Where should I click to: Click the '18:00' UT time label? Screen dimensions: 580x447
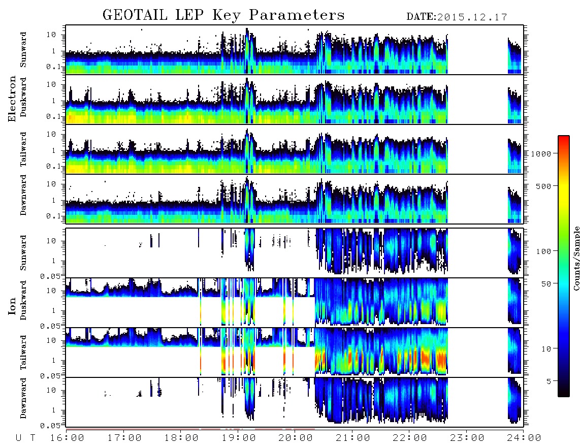[181, 438]
